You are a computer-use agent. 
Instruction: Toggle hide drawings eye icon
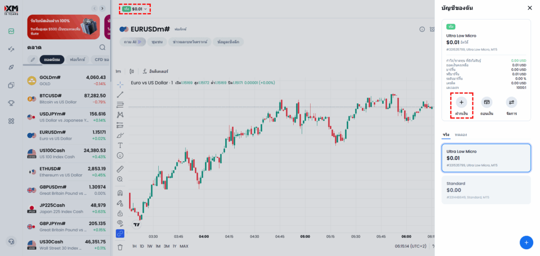(x=120, y=223)
